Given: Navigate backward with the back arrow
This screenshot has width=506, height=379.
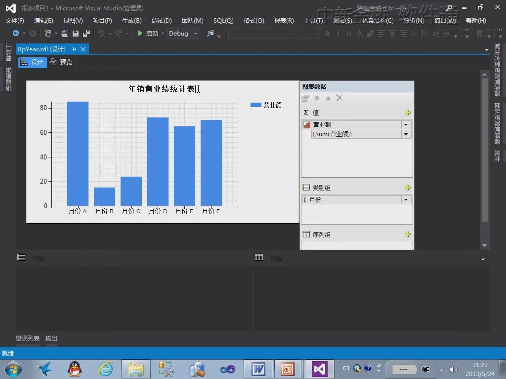Looking at the screenshot, I should [x=15, y=33].
